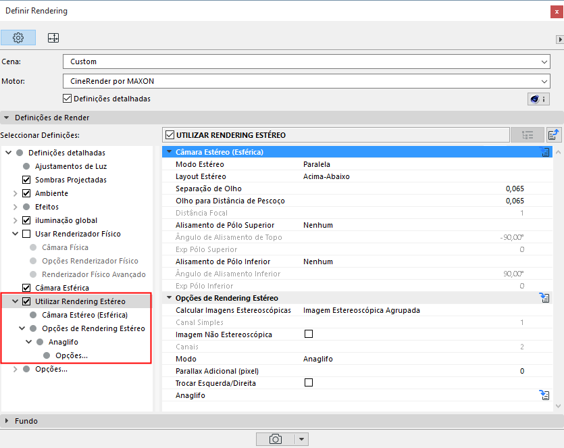Expand the bottom Opções... tree node
The height and width of the screenshot is (448, 564).
[x=15, y=369]
